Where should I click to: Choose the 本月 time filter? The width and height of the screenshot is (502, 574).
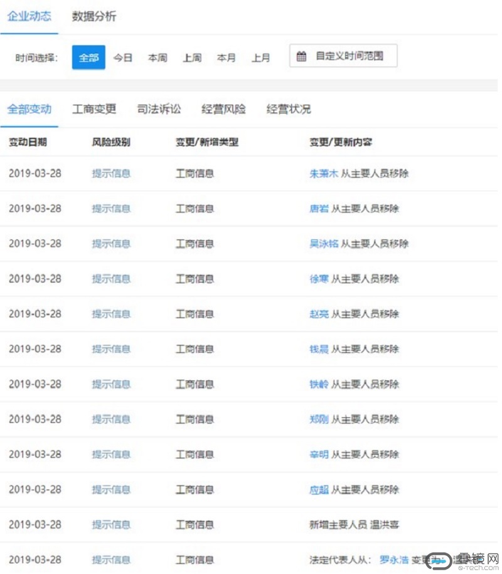227,58
